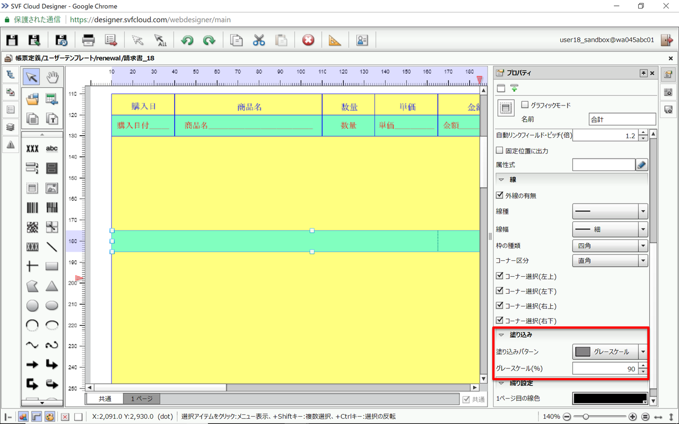
Task: Open the 線幅 line width dropdown
Action: pyautogui.click(x=610, y=229)
